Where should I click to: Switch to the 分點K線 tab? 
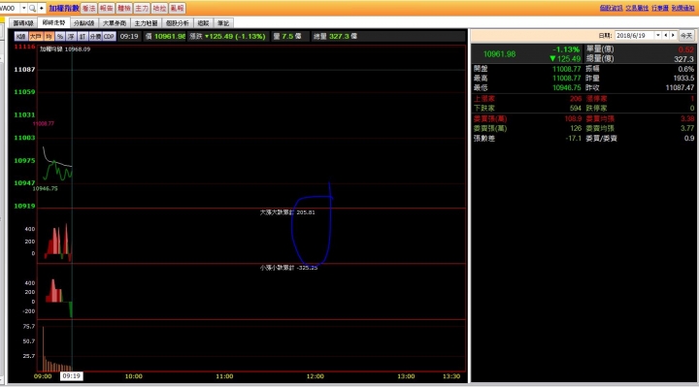tap(84, 23)
